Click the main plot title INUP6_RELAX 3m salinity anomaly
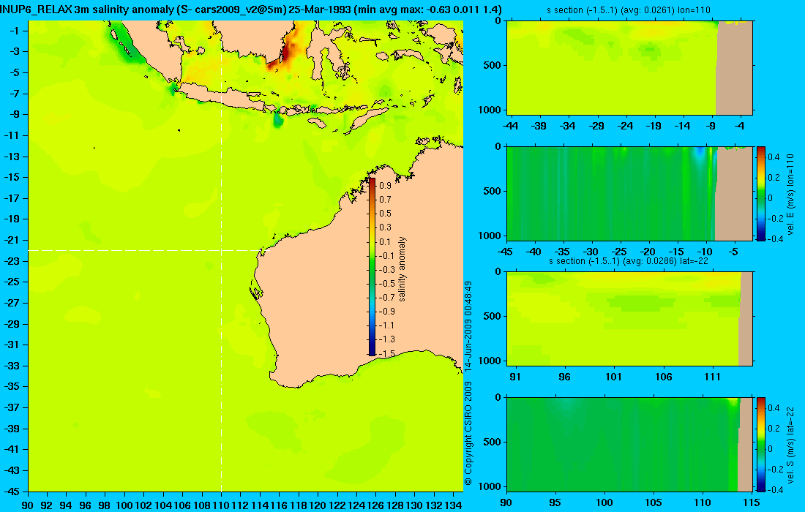The image size is (805, 512). click(x=251, y=10)
